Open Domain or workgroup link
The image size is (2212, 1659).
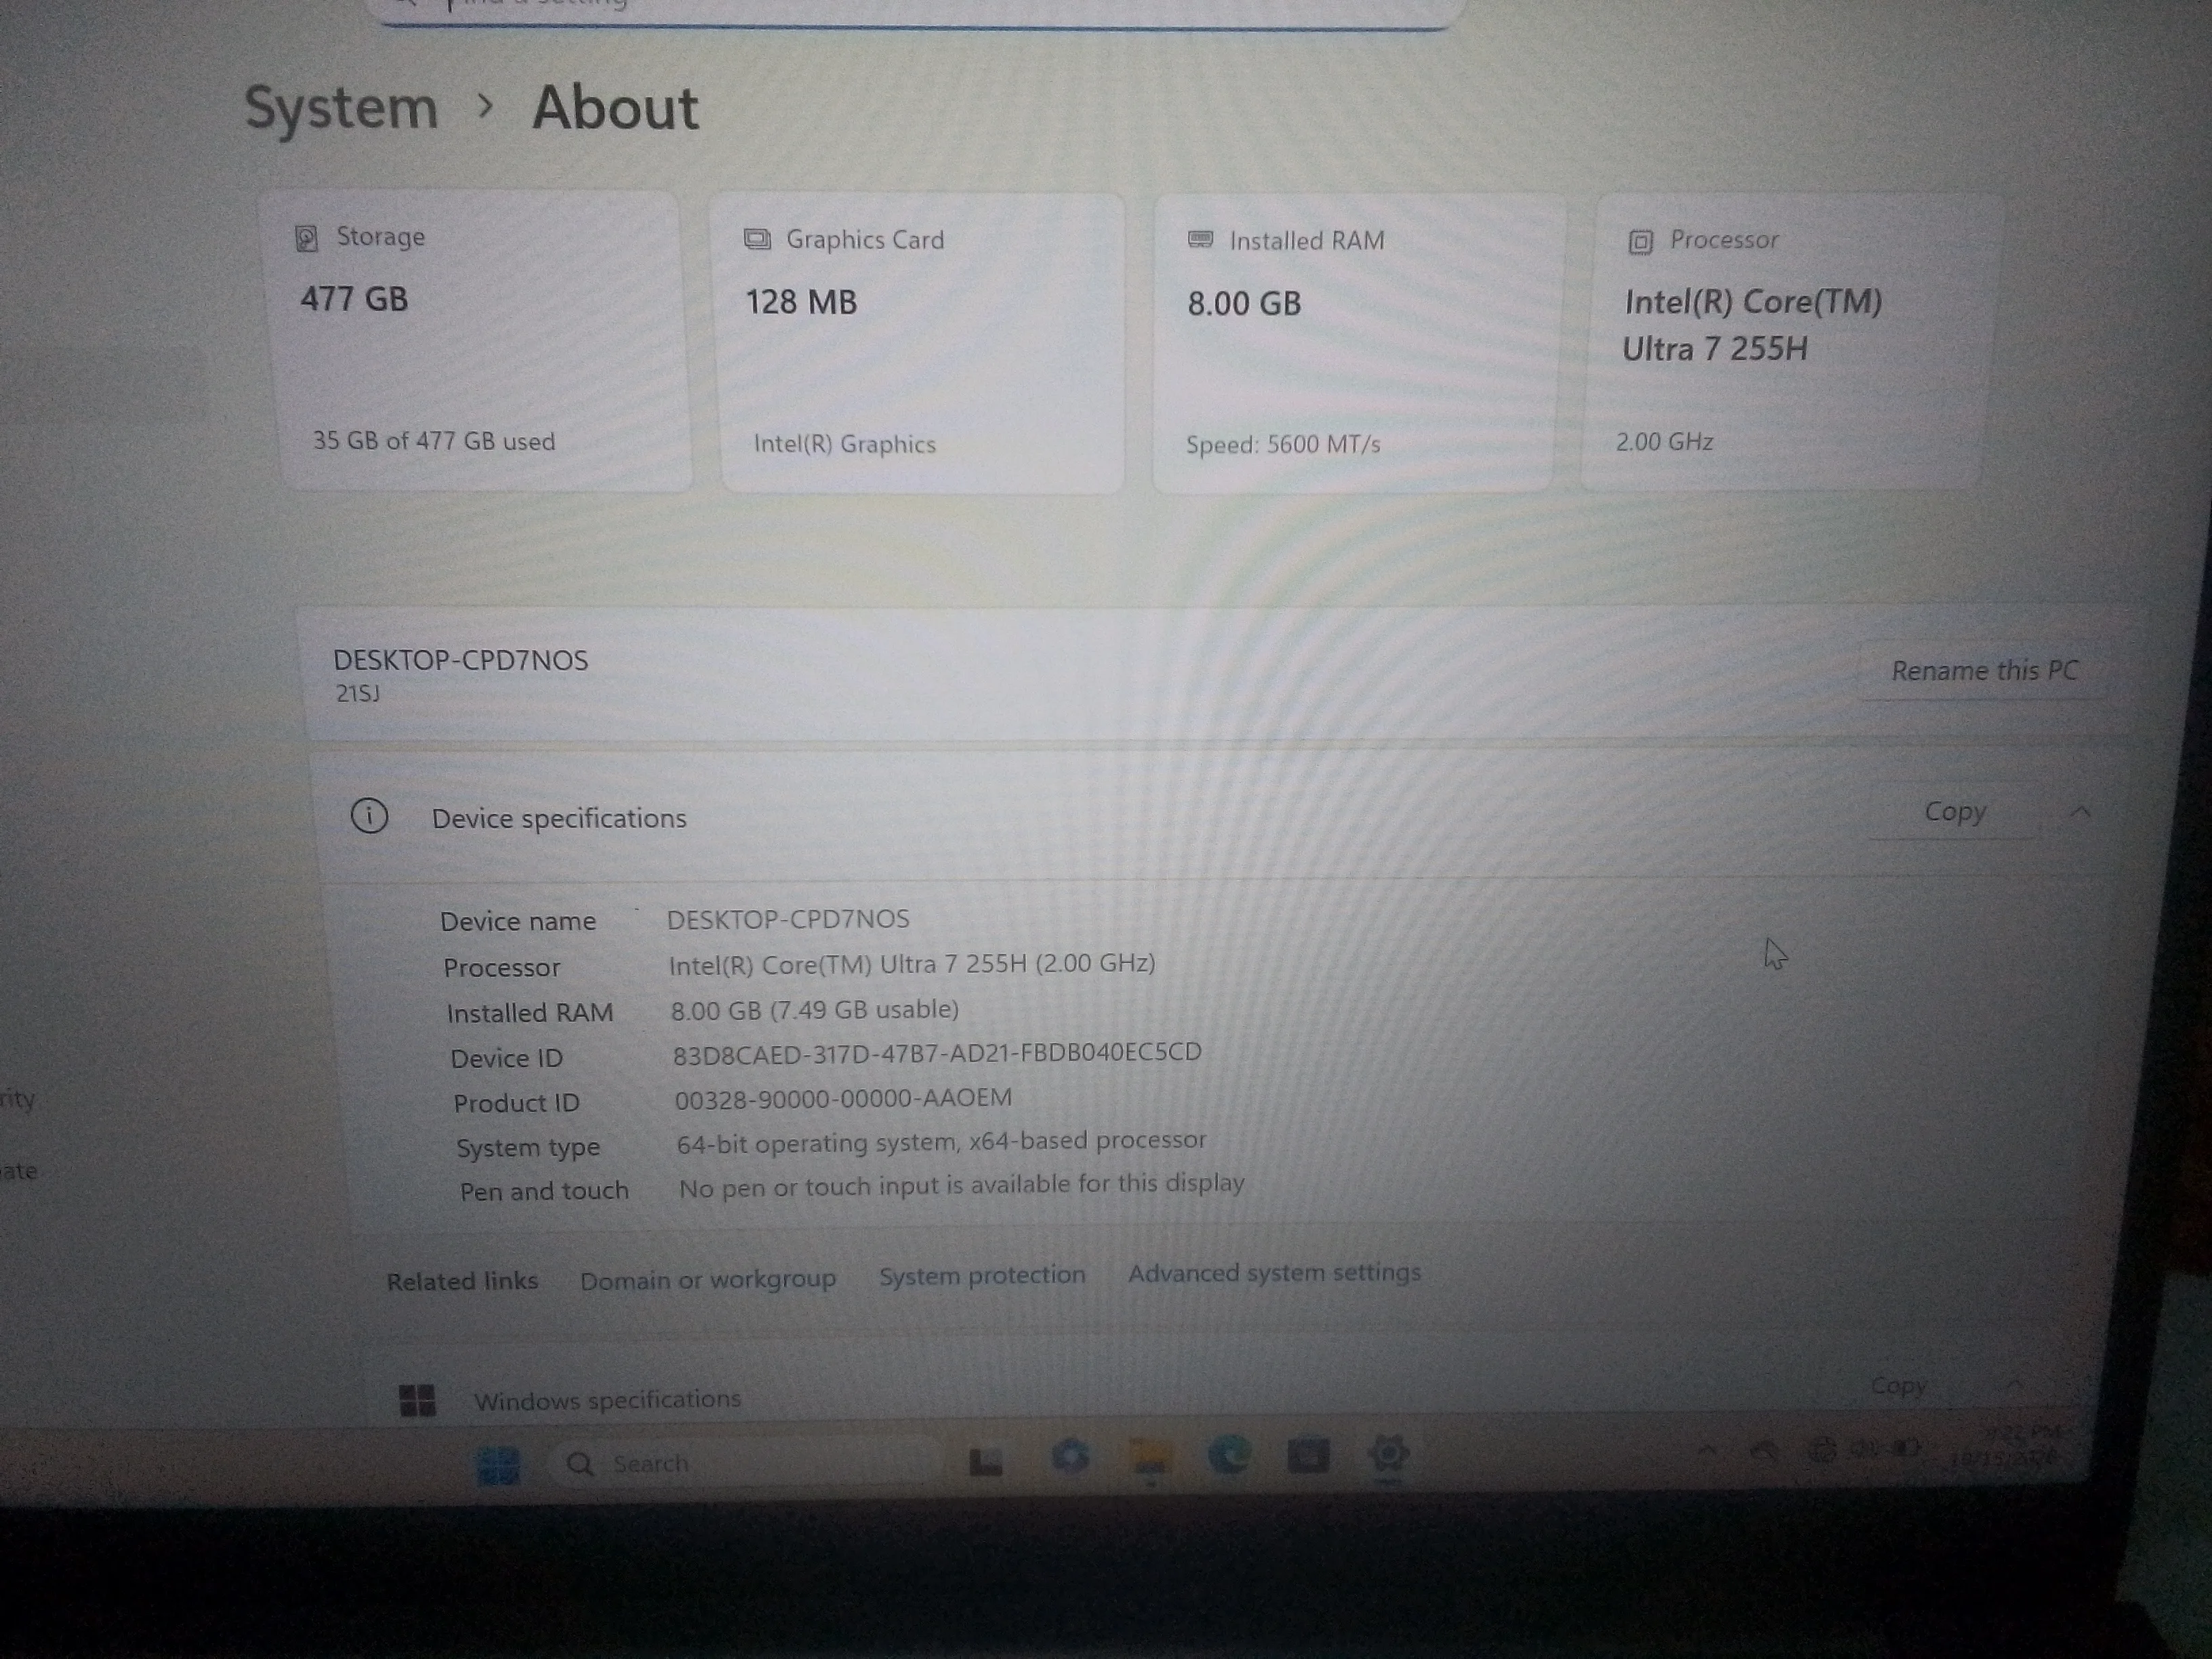708,1279
